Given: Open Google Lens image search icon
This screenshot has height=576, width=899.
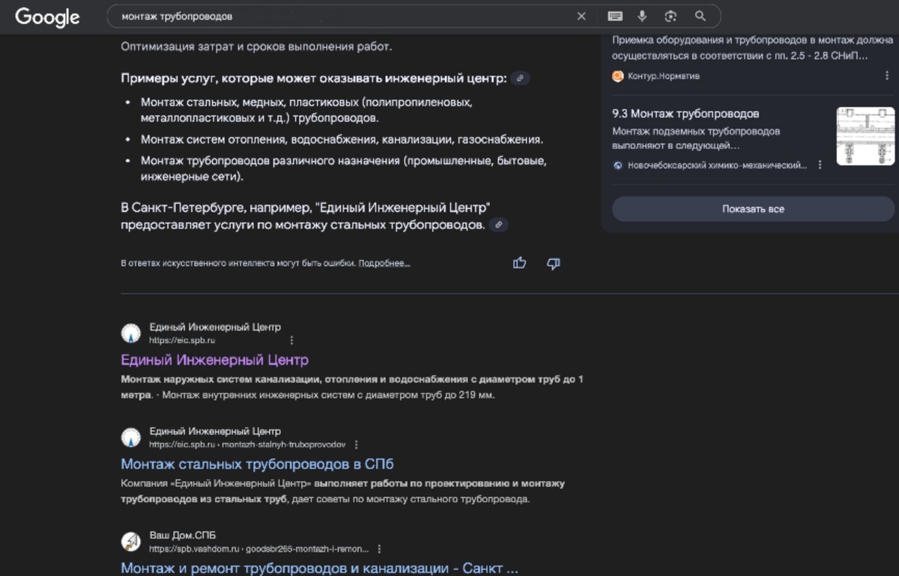Looking at the screenshot, I should tap(671, 16).
